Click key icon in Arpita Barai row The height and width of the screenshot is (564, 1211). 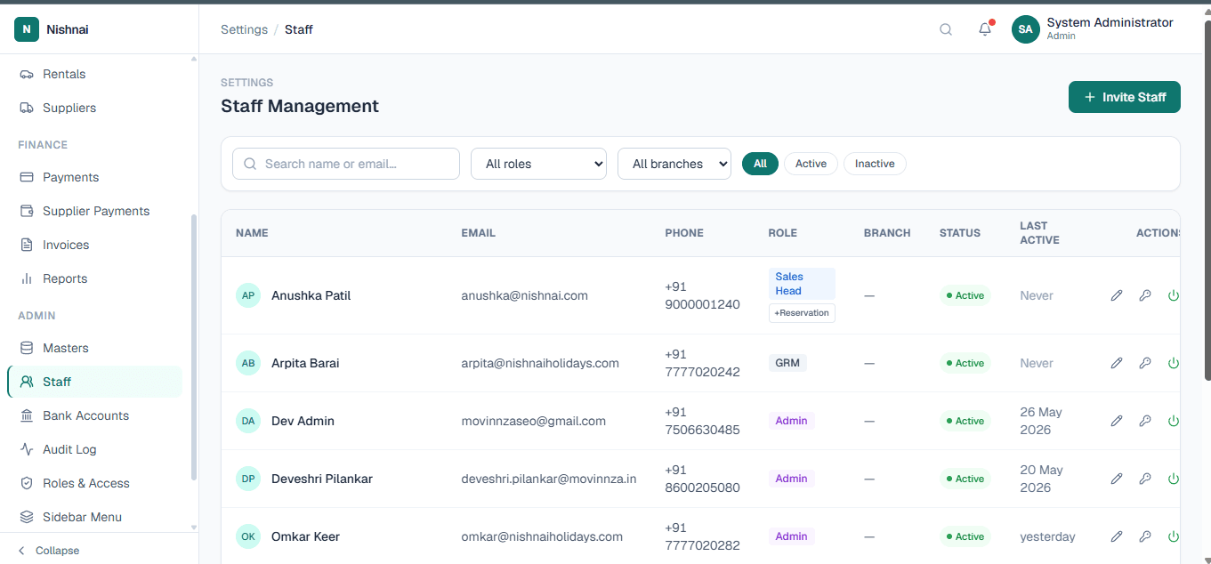click(x=1145, y=363)
